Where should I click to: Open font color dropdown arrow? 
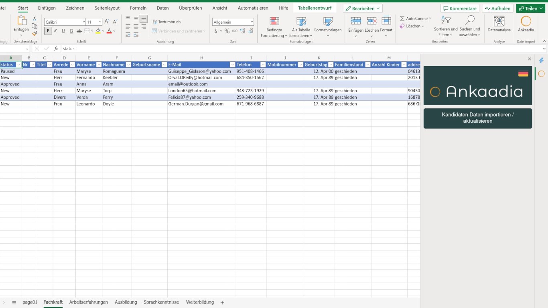[114, 31]
